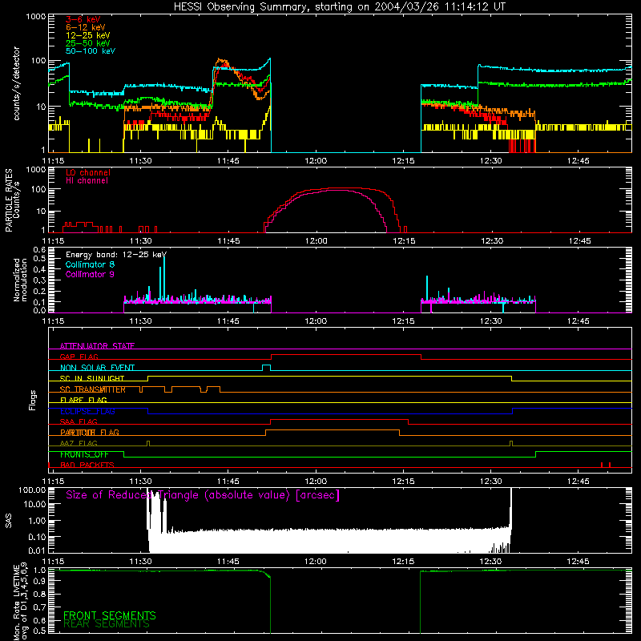Click the Normalized modulation axis label
Viewport: 641px width, 641px height.
tap(21, 280)
